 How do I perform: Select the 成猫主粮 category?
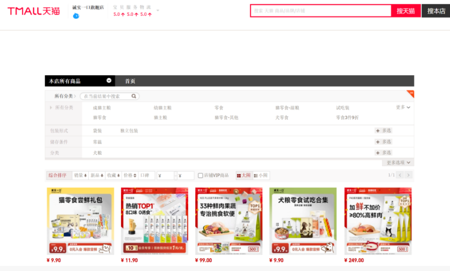(x=102, y=108)
